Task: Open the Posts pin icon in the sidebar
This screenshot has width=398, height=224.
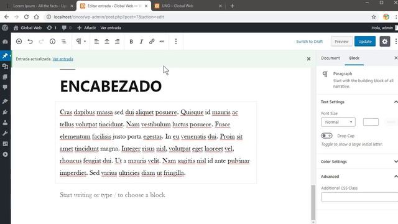Action: point(5,55)
